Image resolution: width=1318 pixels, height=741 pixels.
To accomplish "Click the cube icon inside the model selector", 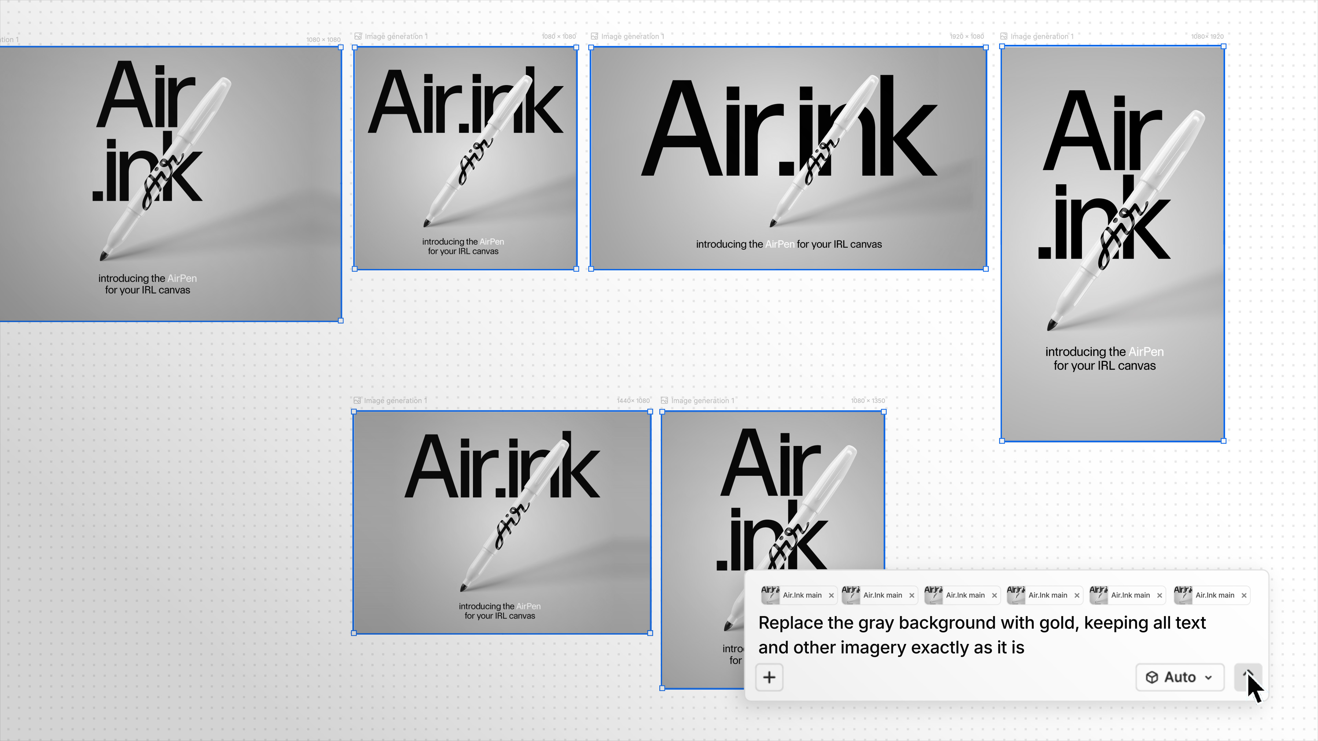I will coord(1152,677).
